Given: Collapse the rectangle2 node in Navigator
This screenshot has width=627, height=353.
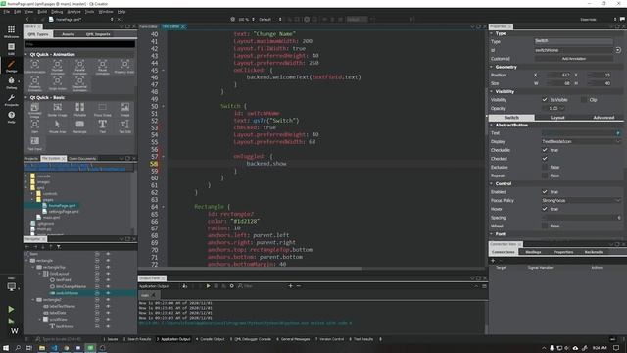Looking at the screenshot, I should [x=33, y=300].
